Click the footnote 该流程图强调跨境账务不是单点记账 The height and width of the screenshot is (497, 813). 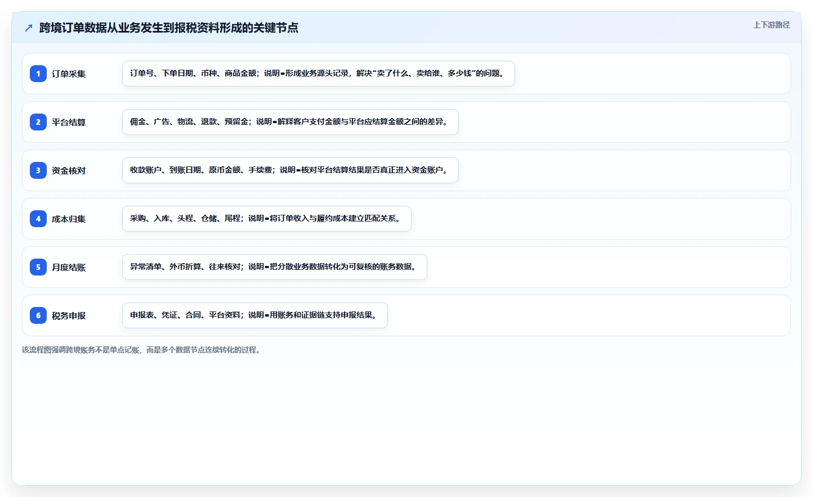pos(141,350)
